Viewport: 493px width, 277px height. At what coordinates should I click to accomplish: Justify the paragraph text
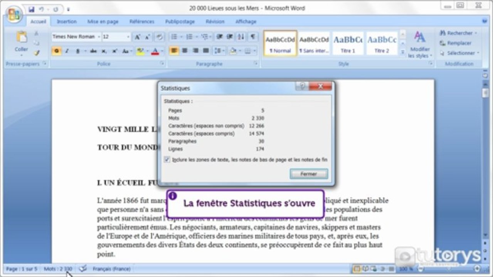coord(206,51)
